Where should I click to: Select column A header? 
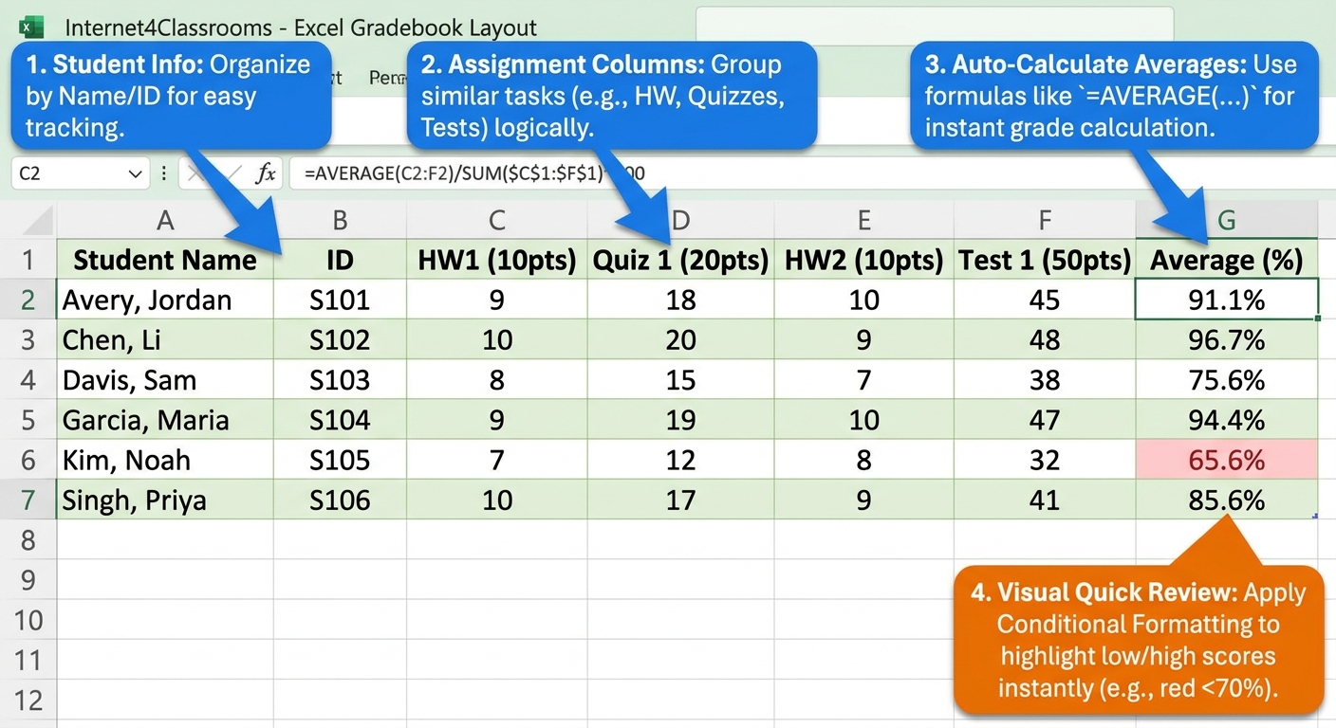(x=165, y=221)
